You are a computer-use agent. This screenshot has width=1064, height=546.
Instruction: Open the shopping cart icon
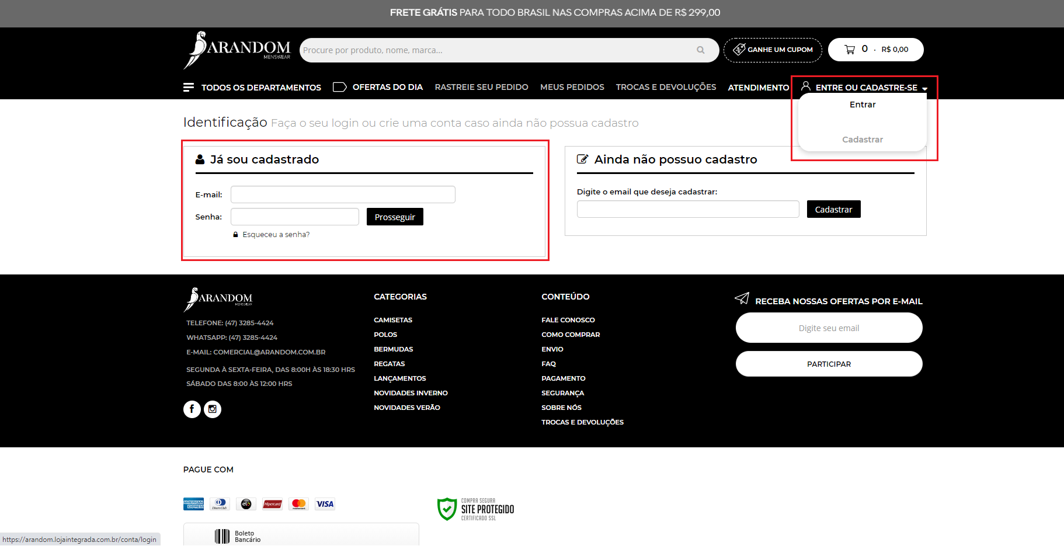tap(849, 50)
